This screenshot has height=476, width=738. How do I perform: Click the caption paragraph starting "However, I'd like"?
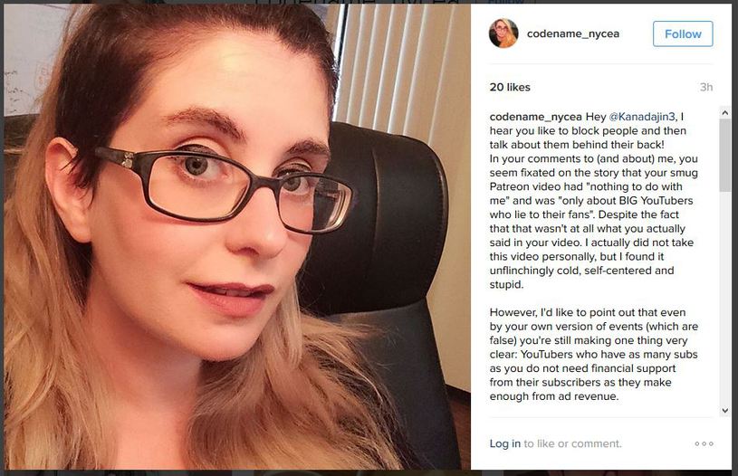click(593, 354)
